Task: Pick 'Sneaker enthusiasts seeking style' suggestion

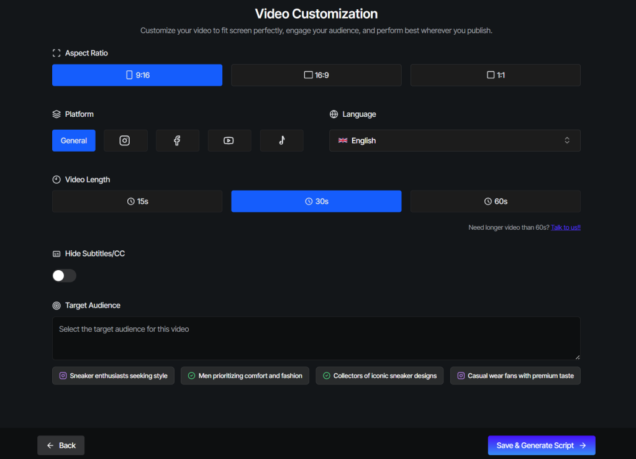Action: (113, 376)
